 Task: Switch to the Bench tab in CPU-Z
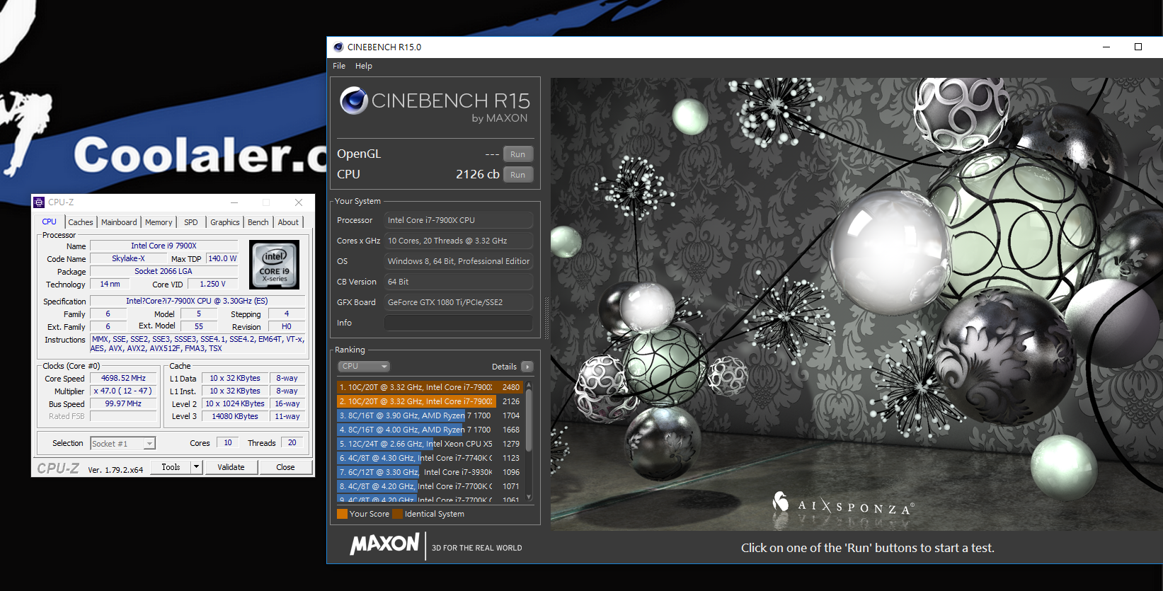[x=258, y=222]
